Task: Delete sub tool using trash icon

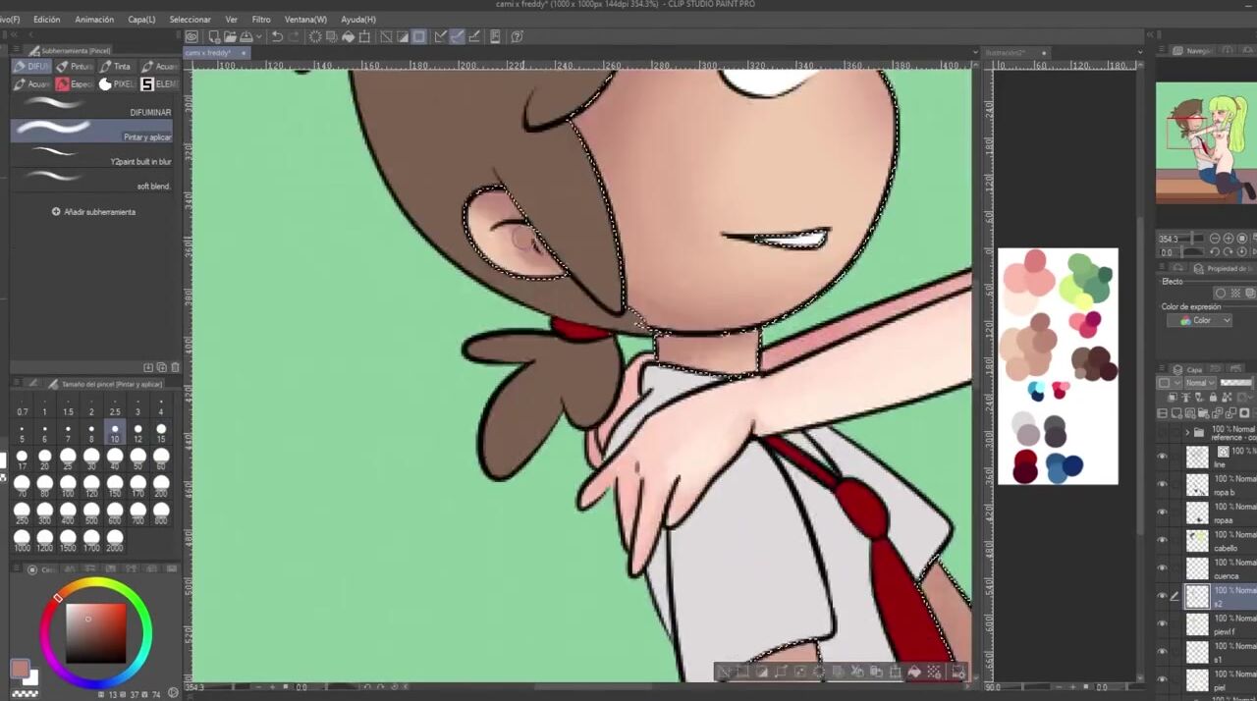Action: pos(176,367)
